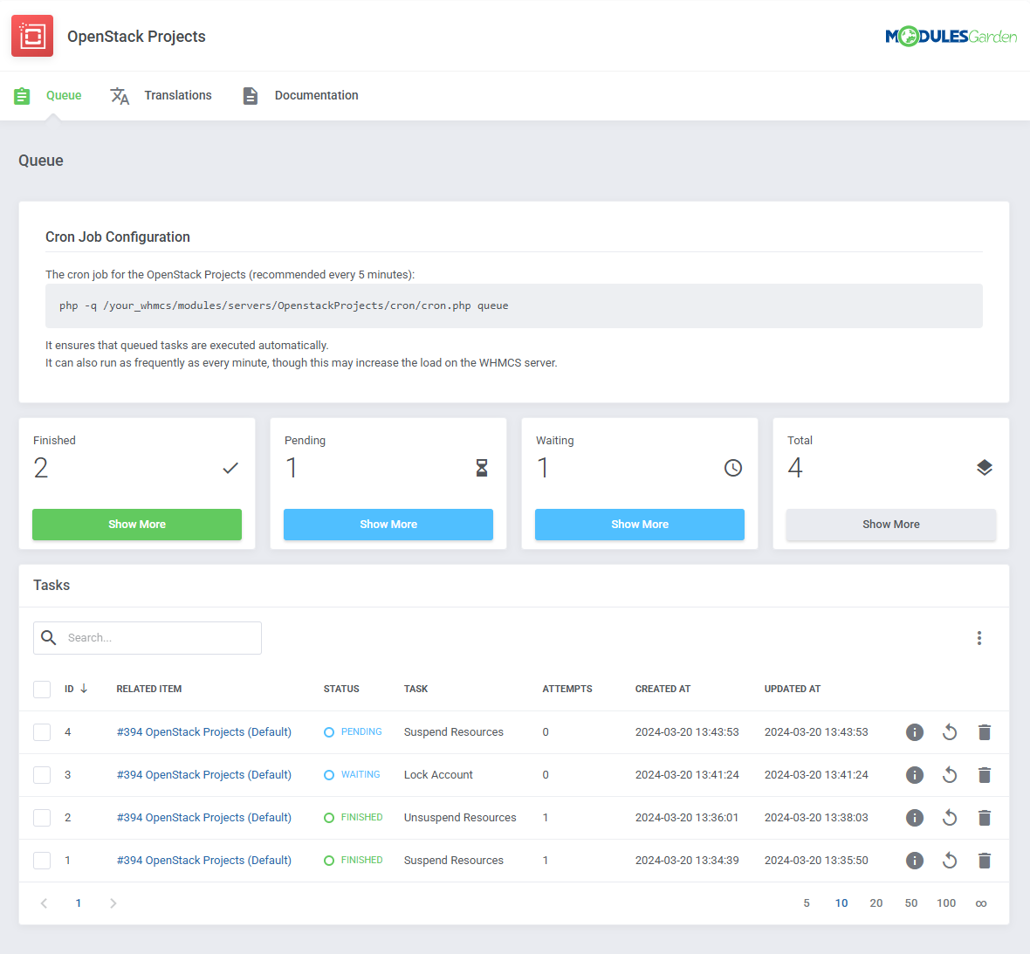Show info for task 2 Unsuspend Resources
The image size is (1030, 954).
[x=915, y=817]
